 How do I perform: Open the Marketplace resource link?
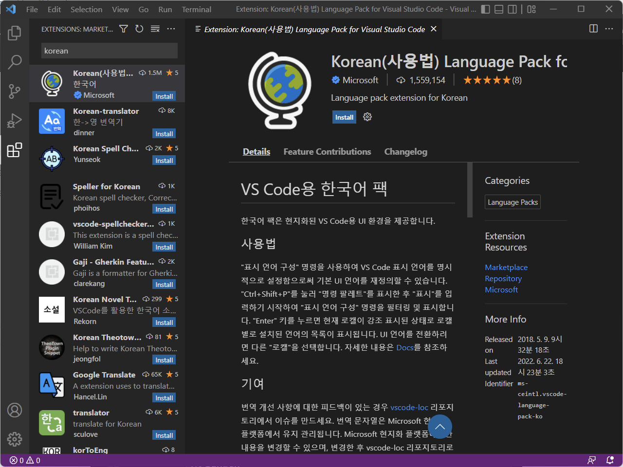pyautogui.click(x=506, y=267)
